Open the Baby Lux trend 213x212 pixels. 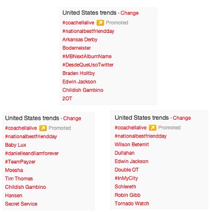tap(16, 145)
